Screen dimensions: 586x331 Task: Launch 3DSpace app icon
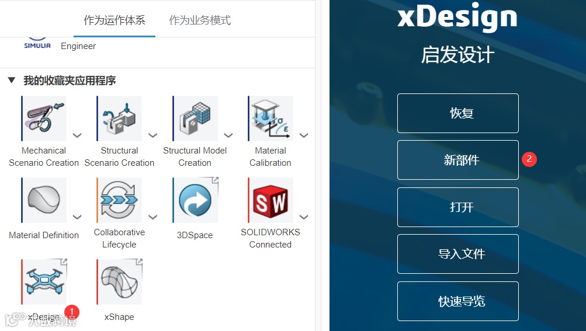[x=195, y=200]
